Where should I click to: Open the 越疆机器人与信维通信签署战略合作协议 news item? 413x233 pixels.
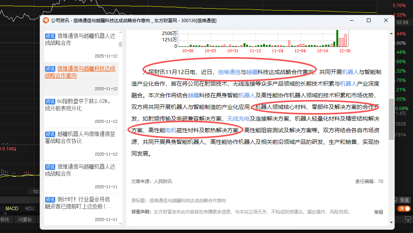click(81, 144)
